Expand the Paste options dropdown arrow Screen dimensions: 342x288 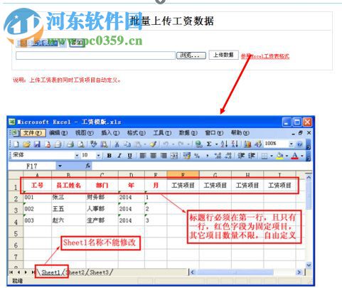point(144,144)
